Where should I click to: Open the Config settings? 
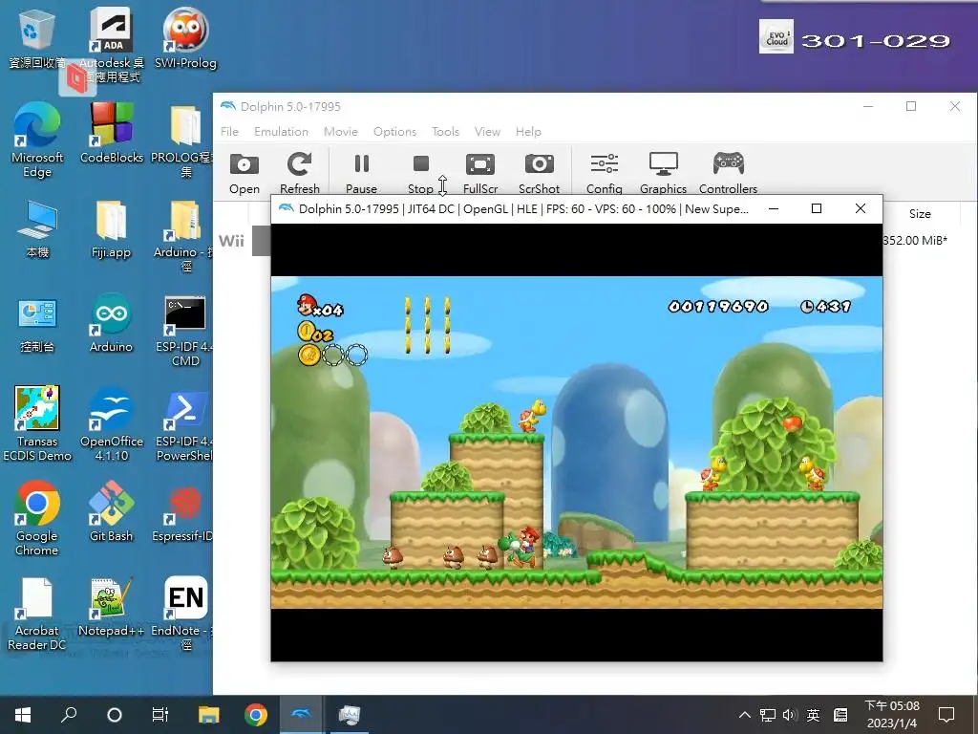coord(604,174)
